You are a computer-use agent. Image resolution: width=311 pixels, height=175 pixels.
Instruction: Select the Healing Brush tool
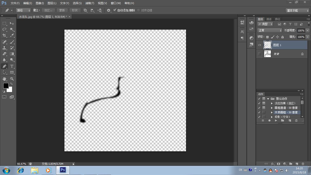point(4,42)
